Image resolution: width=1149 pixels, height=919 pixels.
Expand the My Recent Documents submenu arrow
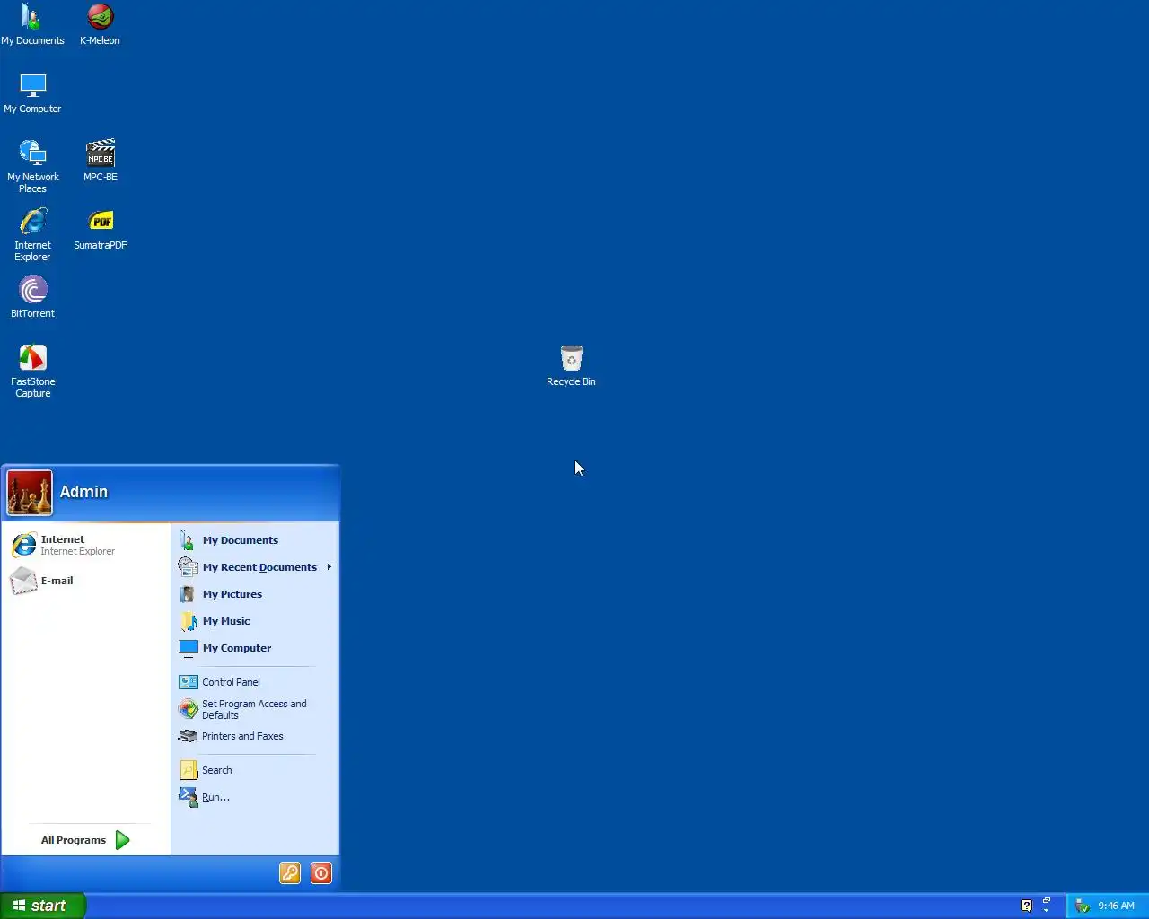point(329,567)
